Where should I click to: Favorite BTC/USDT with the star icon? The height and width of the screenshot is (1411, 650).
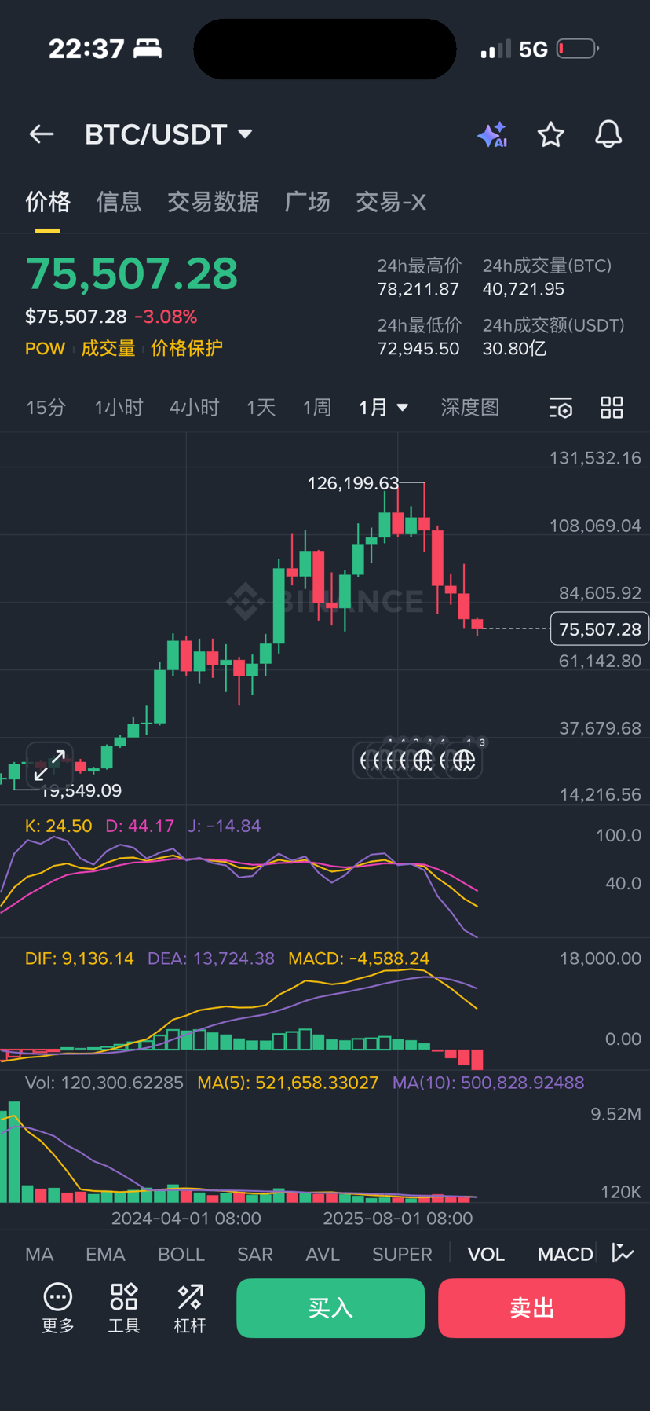pos(551,134)
